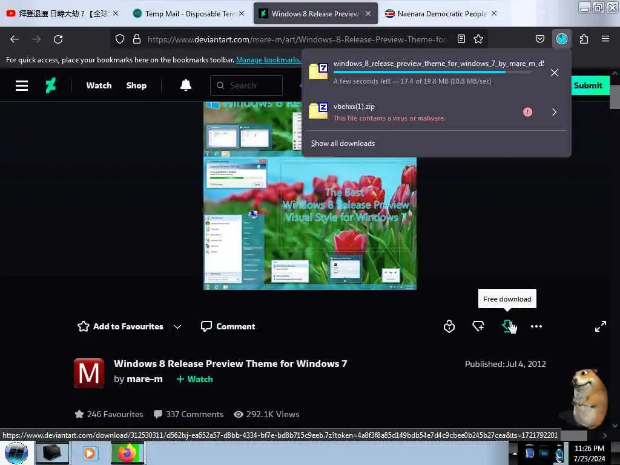Close the Temp Mail tab
Viewport: 620px width, 465px height.
coord(242,13)
